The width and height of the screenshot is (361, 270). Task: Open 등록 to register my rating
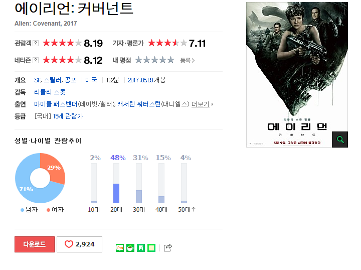point(187,61)
